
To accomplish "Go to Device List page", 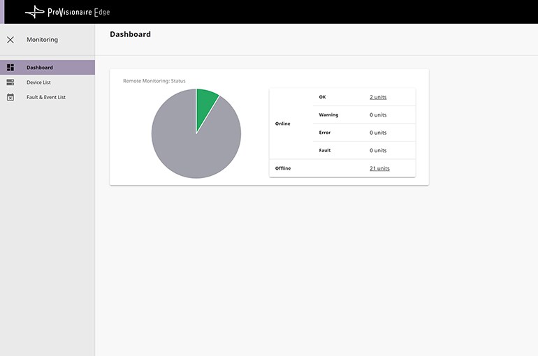I will (x=38, y=82).
